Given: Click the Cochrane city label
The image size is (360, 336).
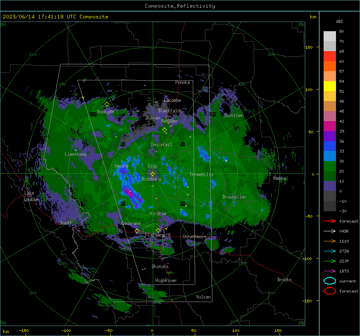Looking at the screenshot, I should 131,223.
